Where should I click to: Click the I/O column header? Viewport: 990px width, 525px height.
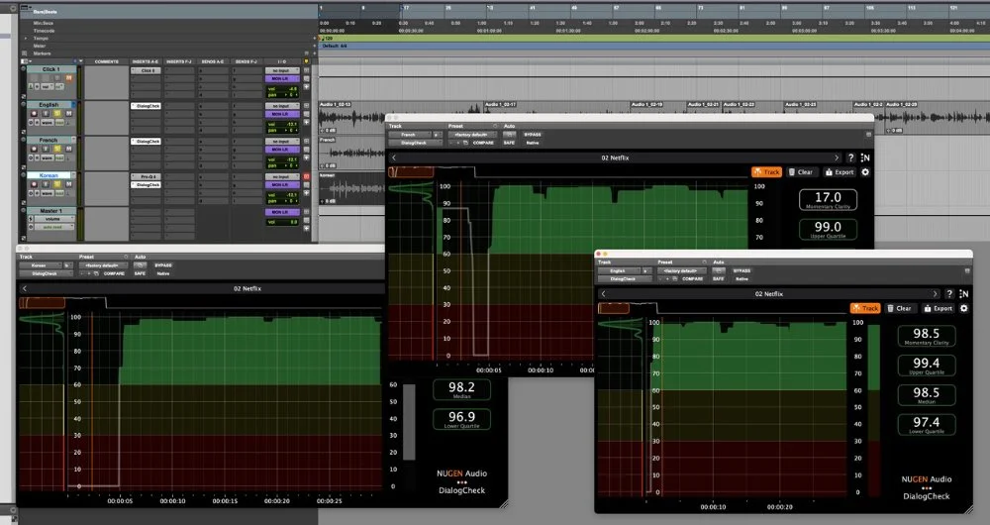point(281,62)
